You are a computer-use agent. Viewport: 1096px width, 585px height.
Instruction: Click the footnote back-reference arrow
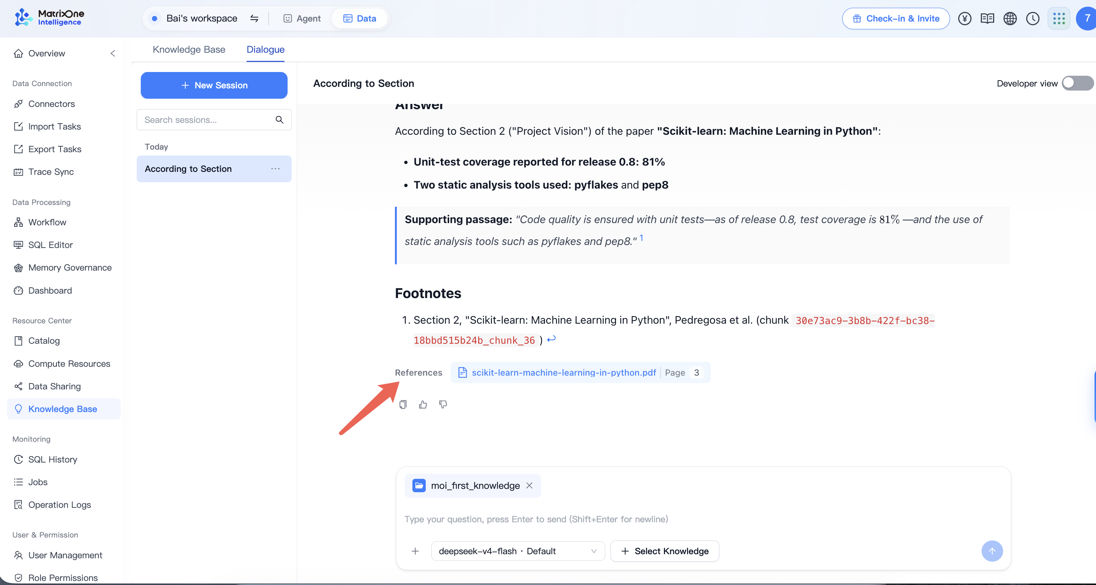[x=551, y=339]
